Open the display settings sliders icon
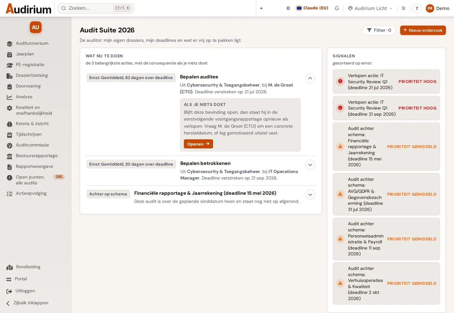 coord(403,8)
